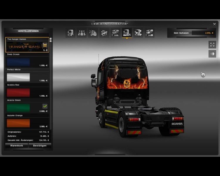Image resolution: width=220 pixels, height=176 pixels.
Task: Toggle fullscreen preview view
Action: pyautogui.click(x=212, y=45)
